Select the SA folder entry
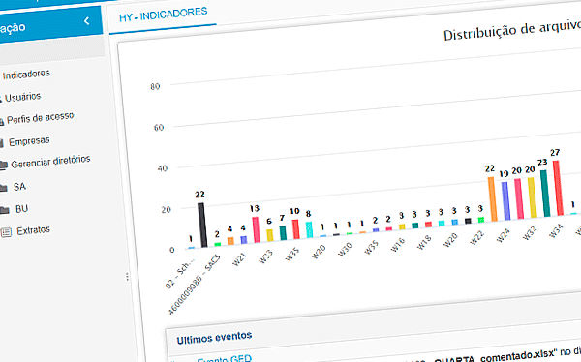The image size is (581, 362). (x=19, y=187)
